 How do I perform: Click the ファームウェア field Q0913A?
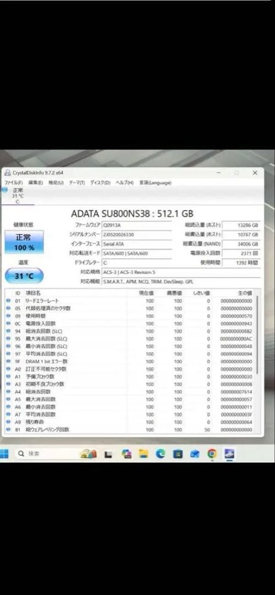click(137, 225)
